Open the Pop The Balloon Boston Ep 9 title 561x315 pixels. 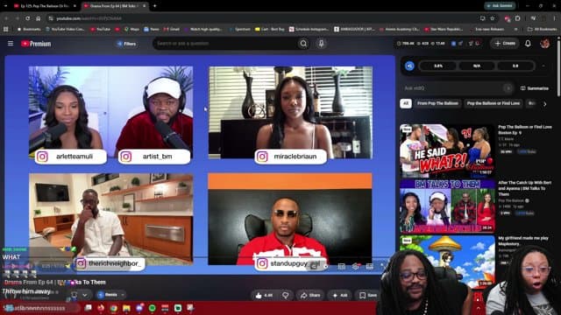[525, 129]
